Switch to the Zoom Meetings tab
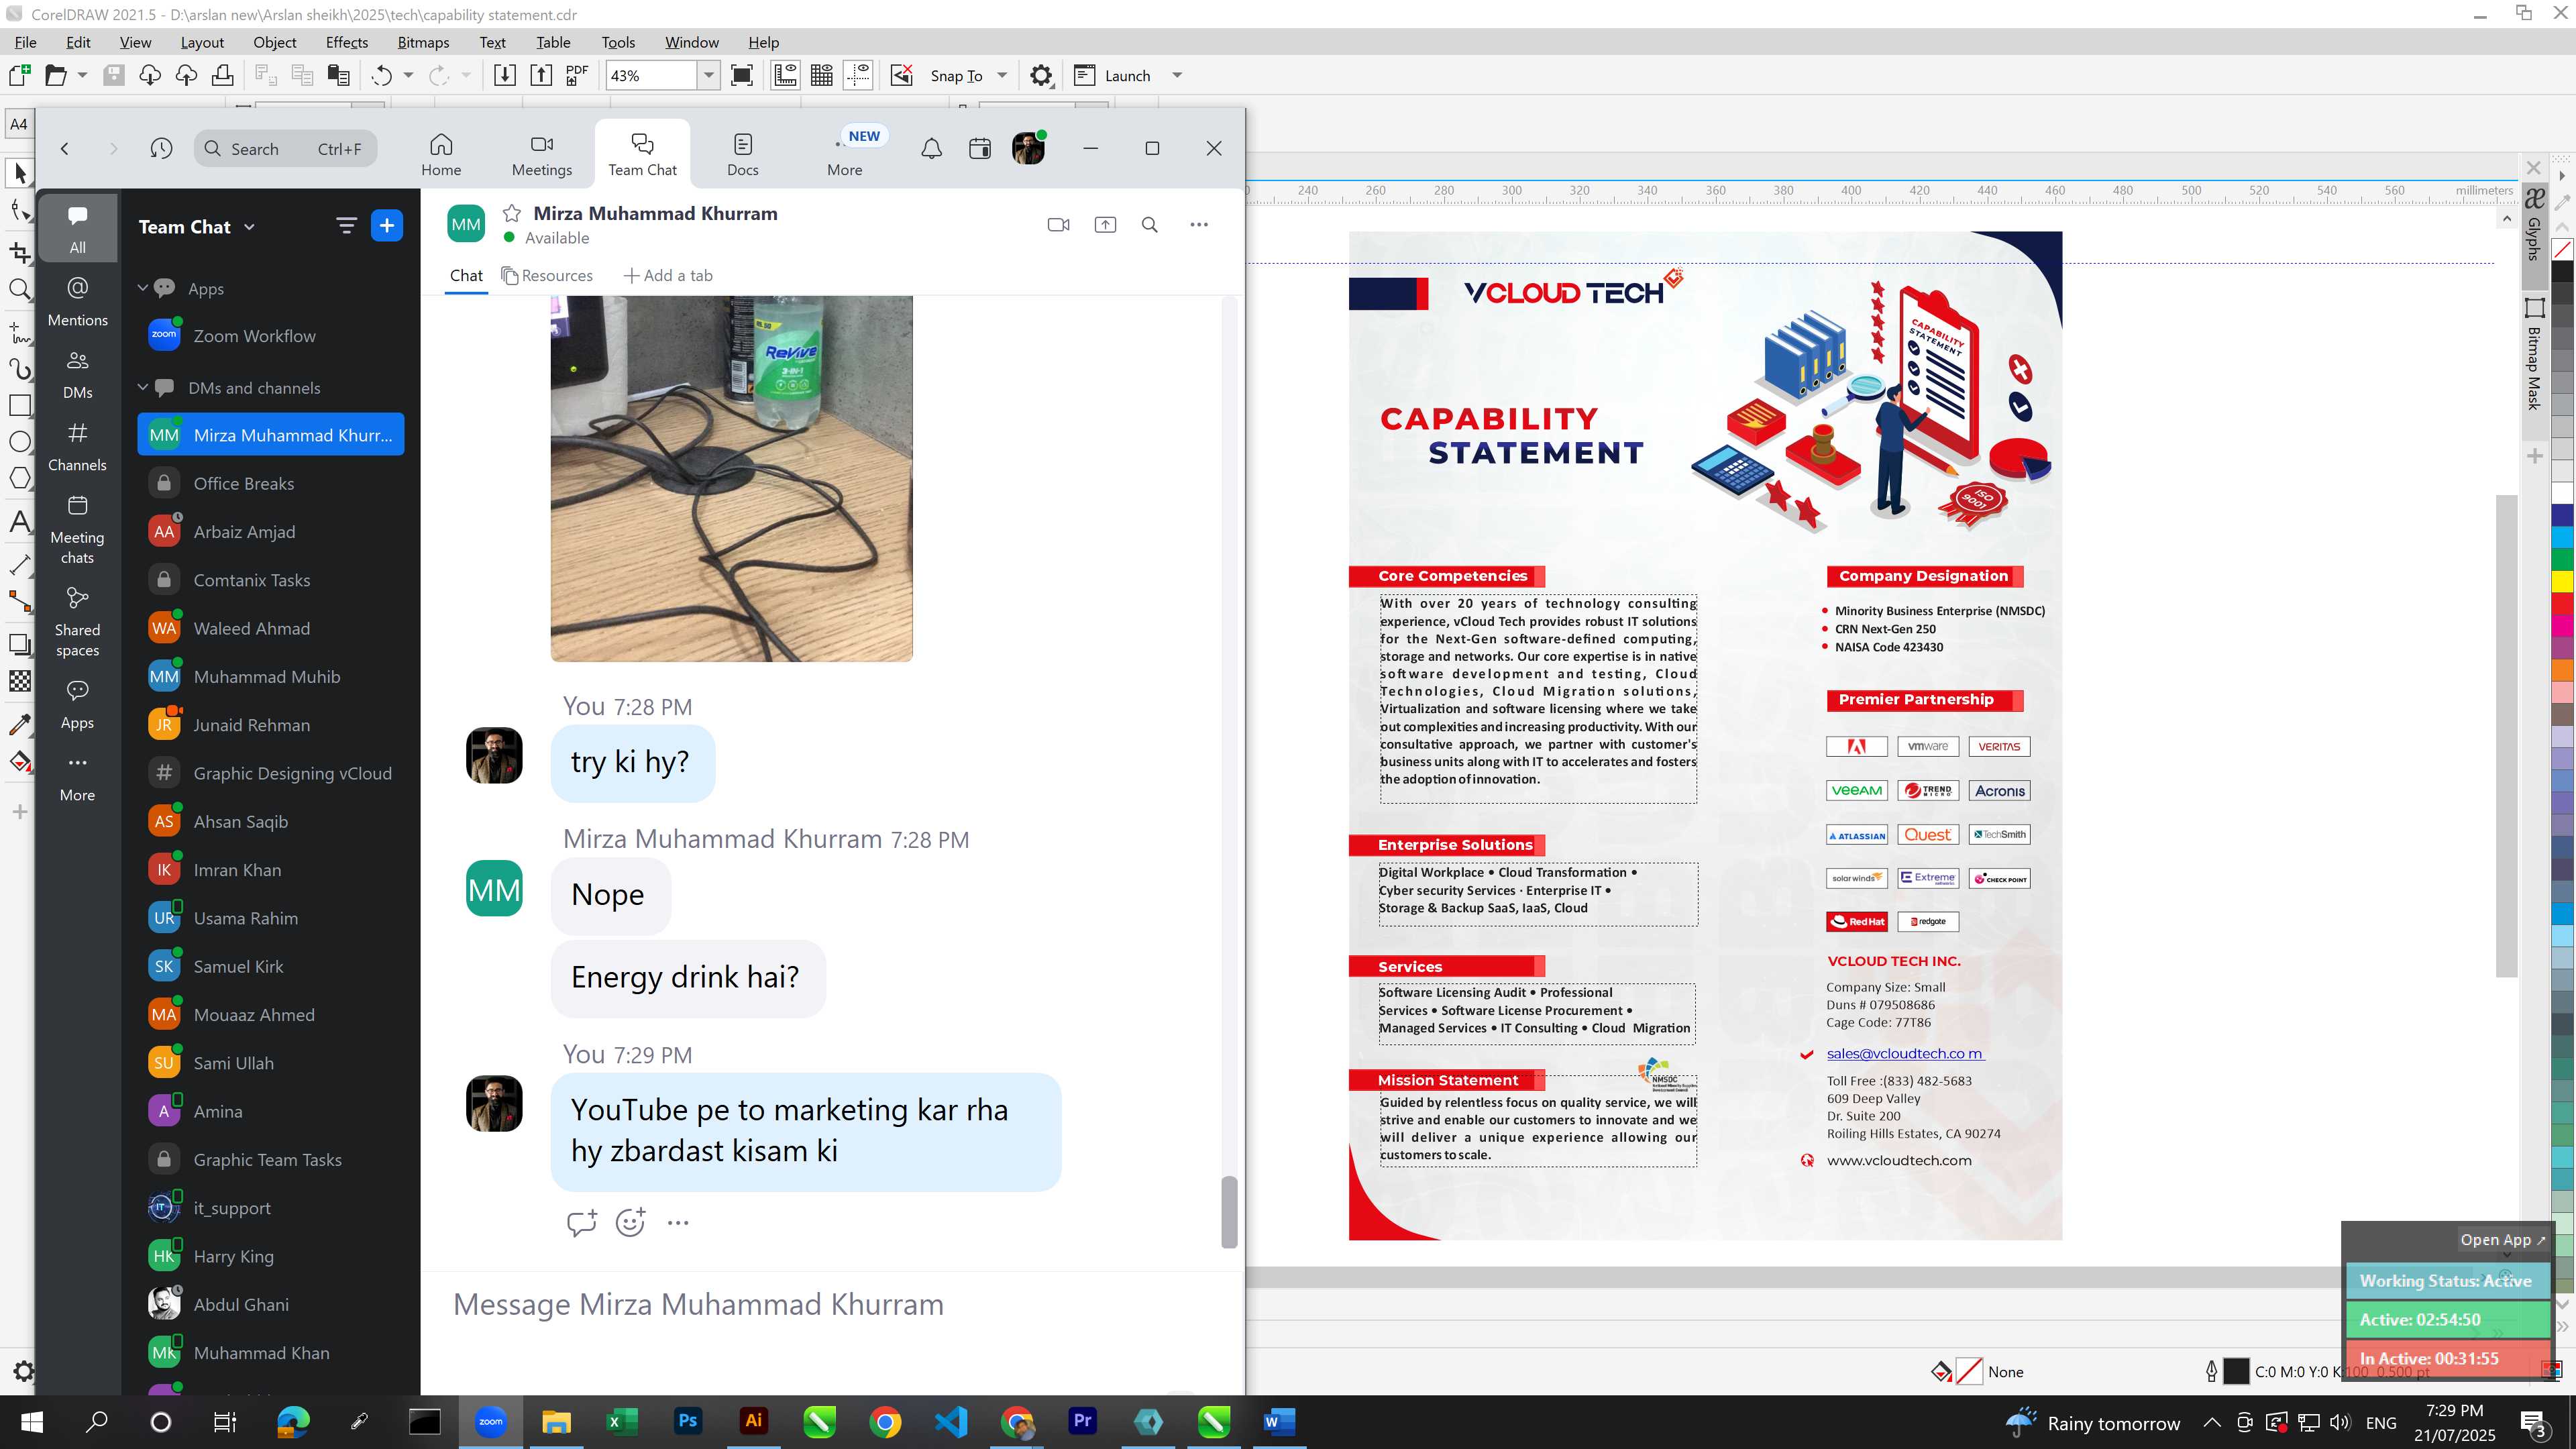The image size is (2576, 1449). (542, 154)
